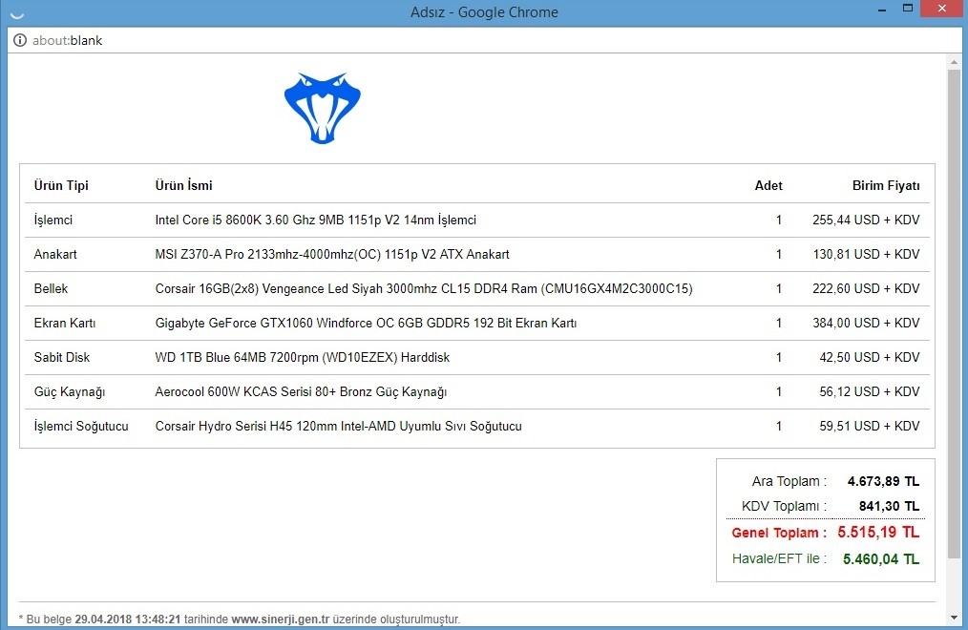Click the price '255,44 USD + KDV'
This screenshot has height=630, width=968.
click(x=866, y=220)
